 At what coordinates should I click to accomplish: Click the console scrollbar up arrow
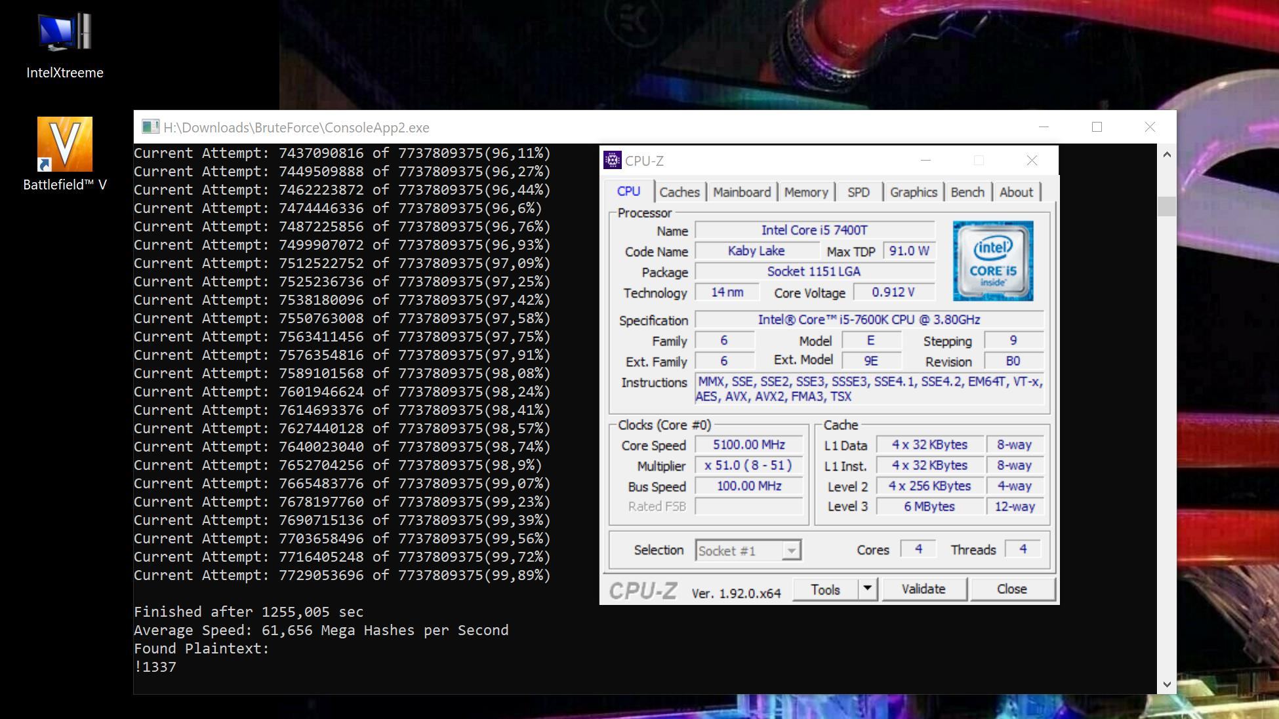[x=1166, y=155]
